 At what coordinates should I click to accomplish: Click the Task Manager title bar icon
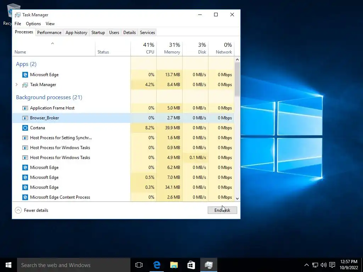(x=18, y=15)
